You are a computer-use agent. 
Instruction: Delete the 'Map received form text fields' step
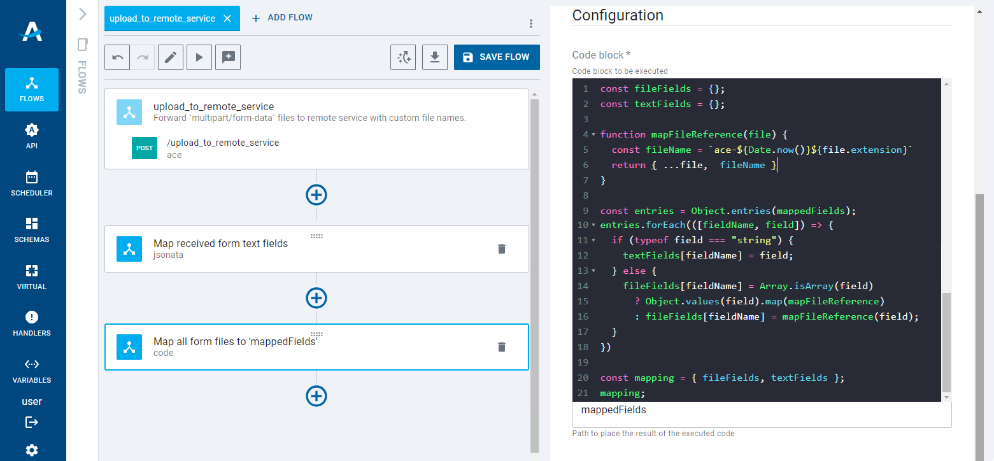[502, 249]
